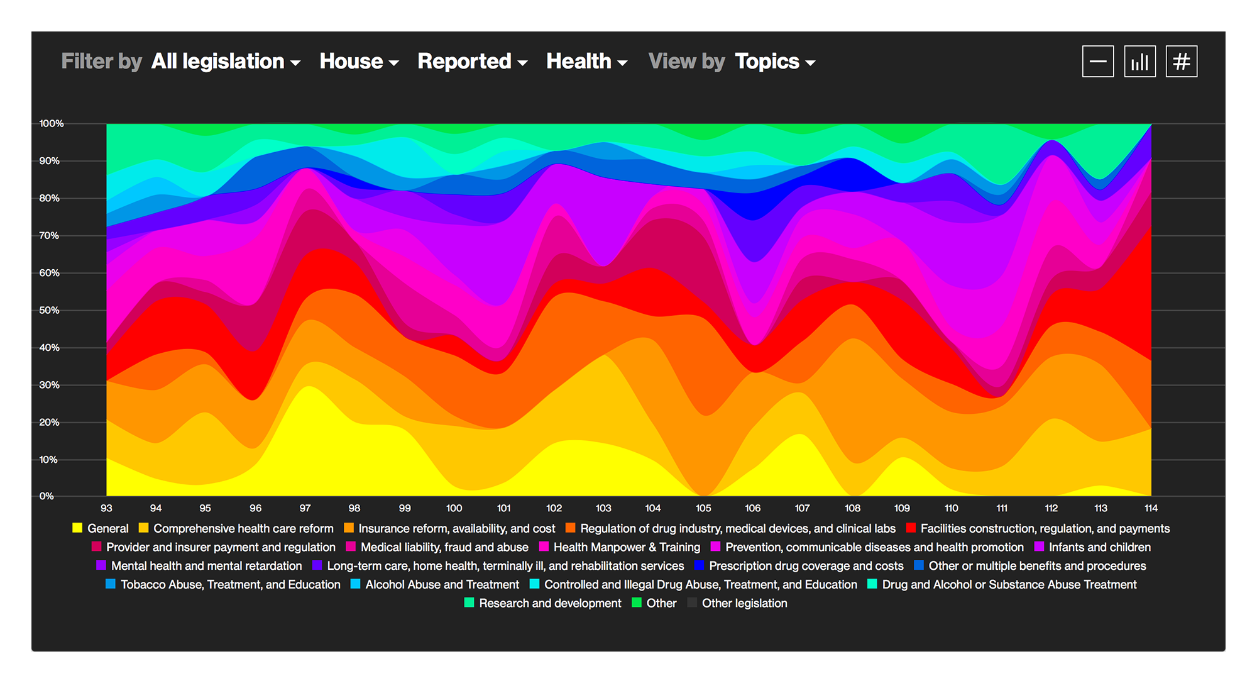Toggle the Infants and children legend item
The height and width of the screenshot is (683, 1257).
click(1099, 547)
